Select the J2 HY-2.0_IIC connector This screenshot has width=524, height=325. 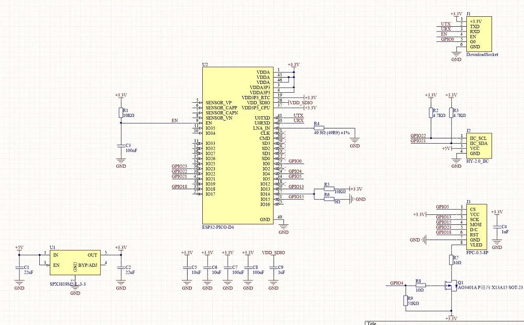(479, 146)
